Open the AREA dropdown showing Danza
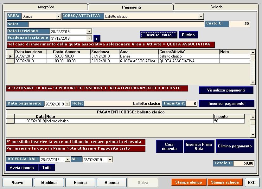 (58, 17)
